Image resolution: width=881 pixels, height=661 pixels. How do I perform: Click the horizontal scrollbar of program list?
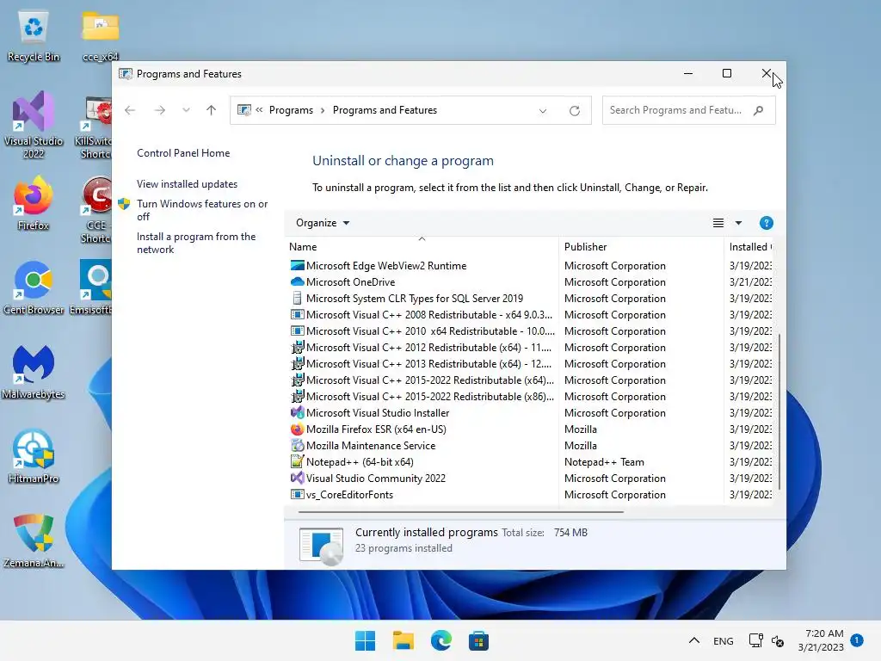pyautogui.click(x=461, y=512)
